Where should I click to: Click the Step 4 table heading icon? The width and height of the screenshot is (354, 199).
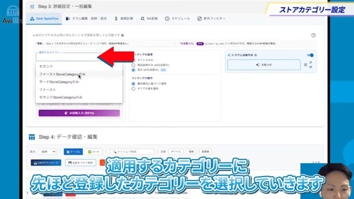tap(32, 137)
